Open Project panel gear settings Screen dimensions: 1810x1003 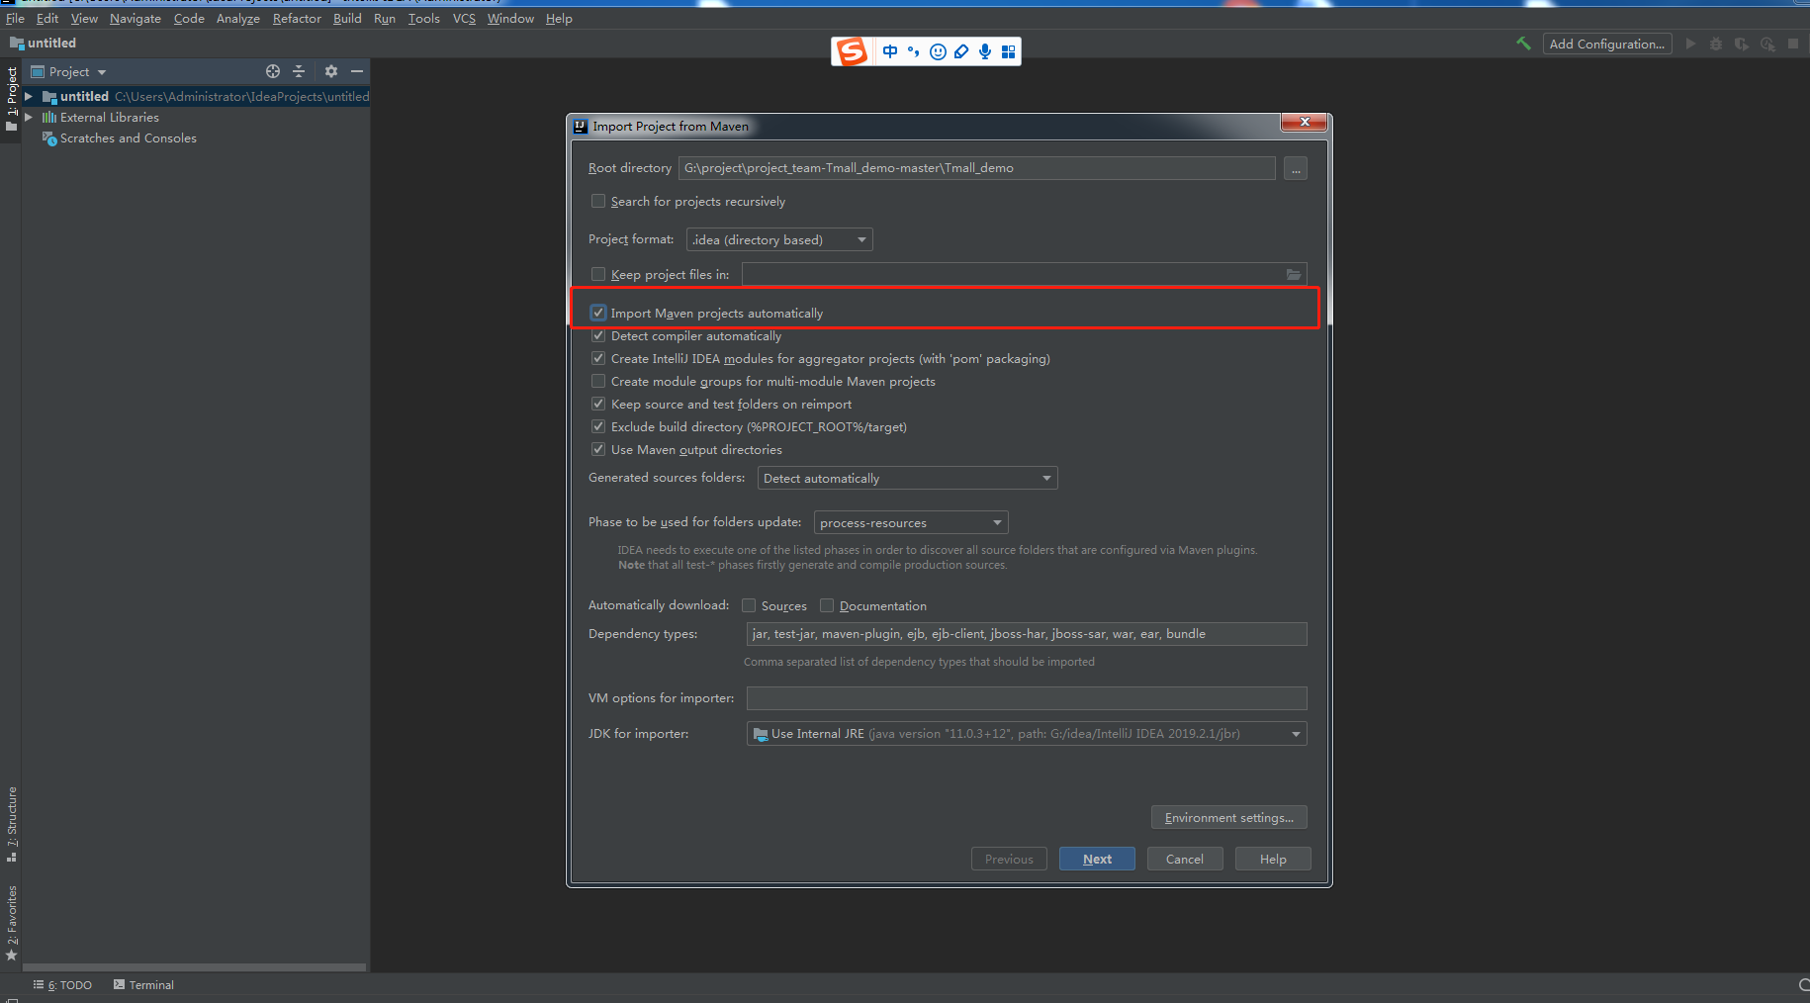tap(331, 71)
